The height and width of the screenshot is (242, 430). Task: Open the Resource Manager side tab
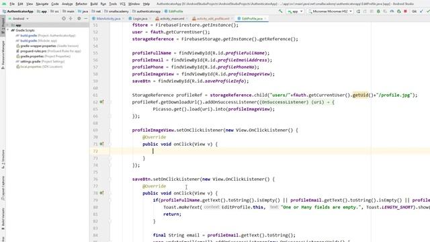[3, 54]
